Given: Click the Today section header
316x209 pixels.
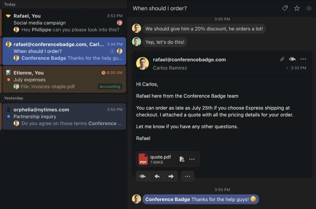Looking at the screenshot, I should pyautogui.click(x=10, y=4).
